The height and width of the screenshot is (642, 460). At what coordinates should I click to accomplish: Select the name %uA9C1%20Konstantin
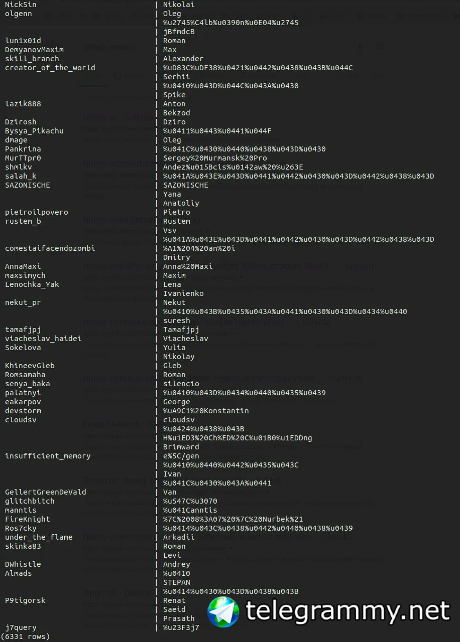[206, 411]
